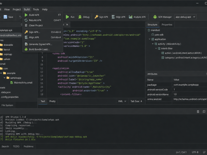Click the Save floppy disk icon
207x155 pixels.
tap(5, 17)
